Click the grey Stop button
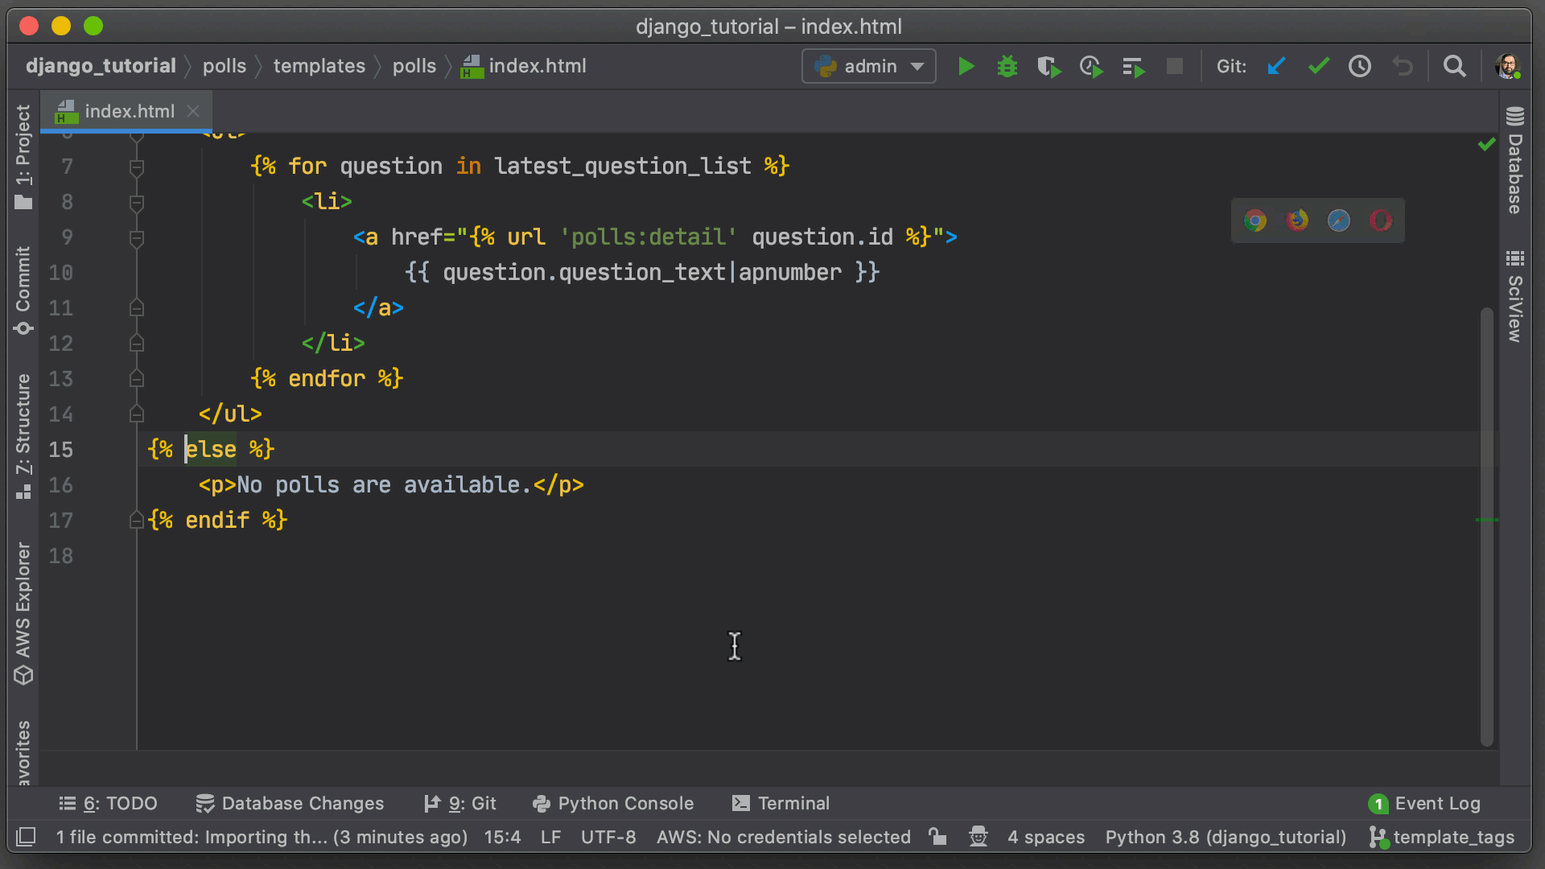1545x869 pixels. 1175,66
